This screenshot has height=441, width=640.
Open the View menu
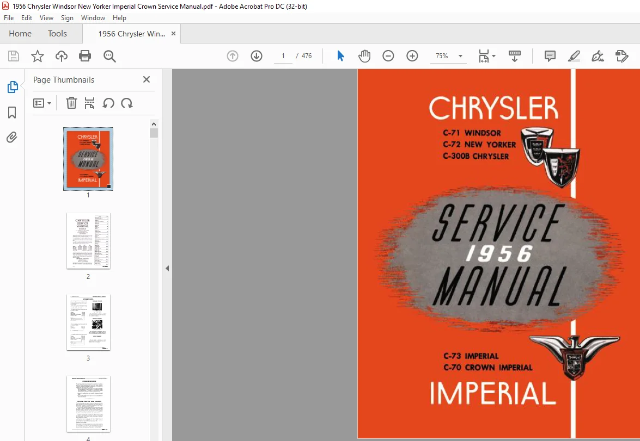click(46, 18)
